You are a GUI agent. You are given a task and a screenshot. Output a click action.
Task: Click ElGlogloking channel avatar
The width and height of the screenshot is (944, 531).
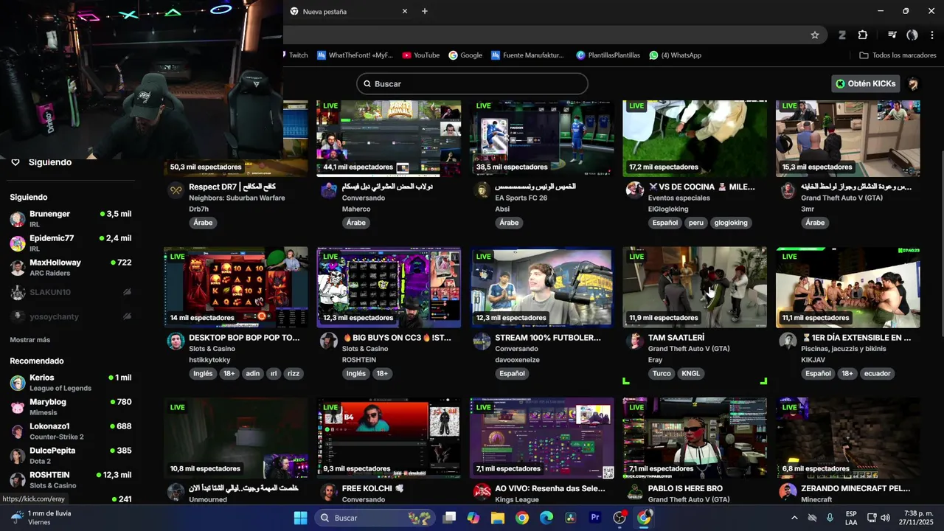[634, 190]
